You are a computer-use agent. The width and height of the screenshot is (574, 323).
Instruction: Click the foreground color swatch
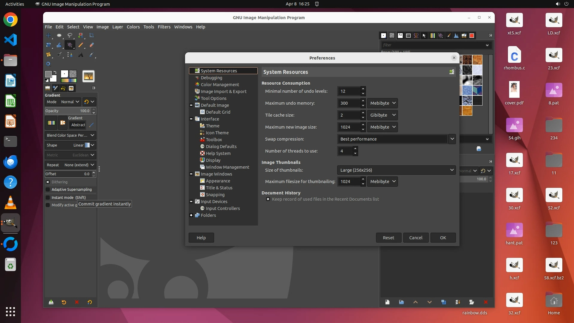coord(48,74)
